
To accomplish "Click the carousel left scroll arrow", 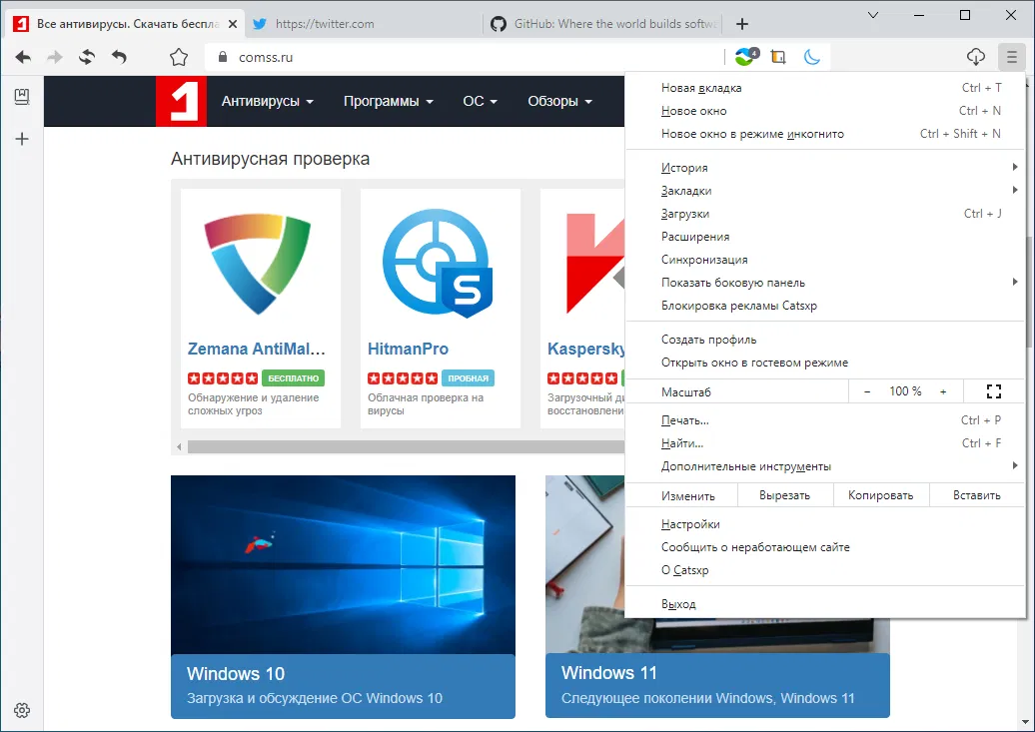I will 179,446.
